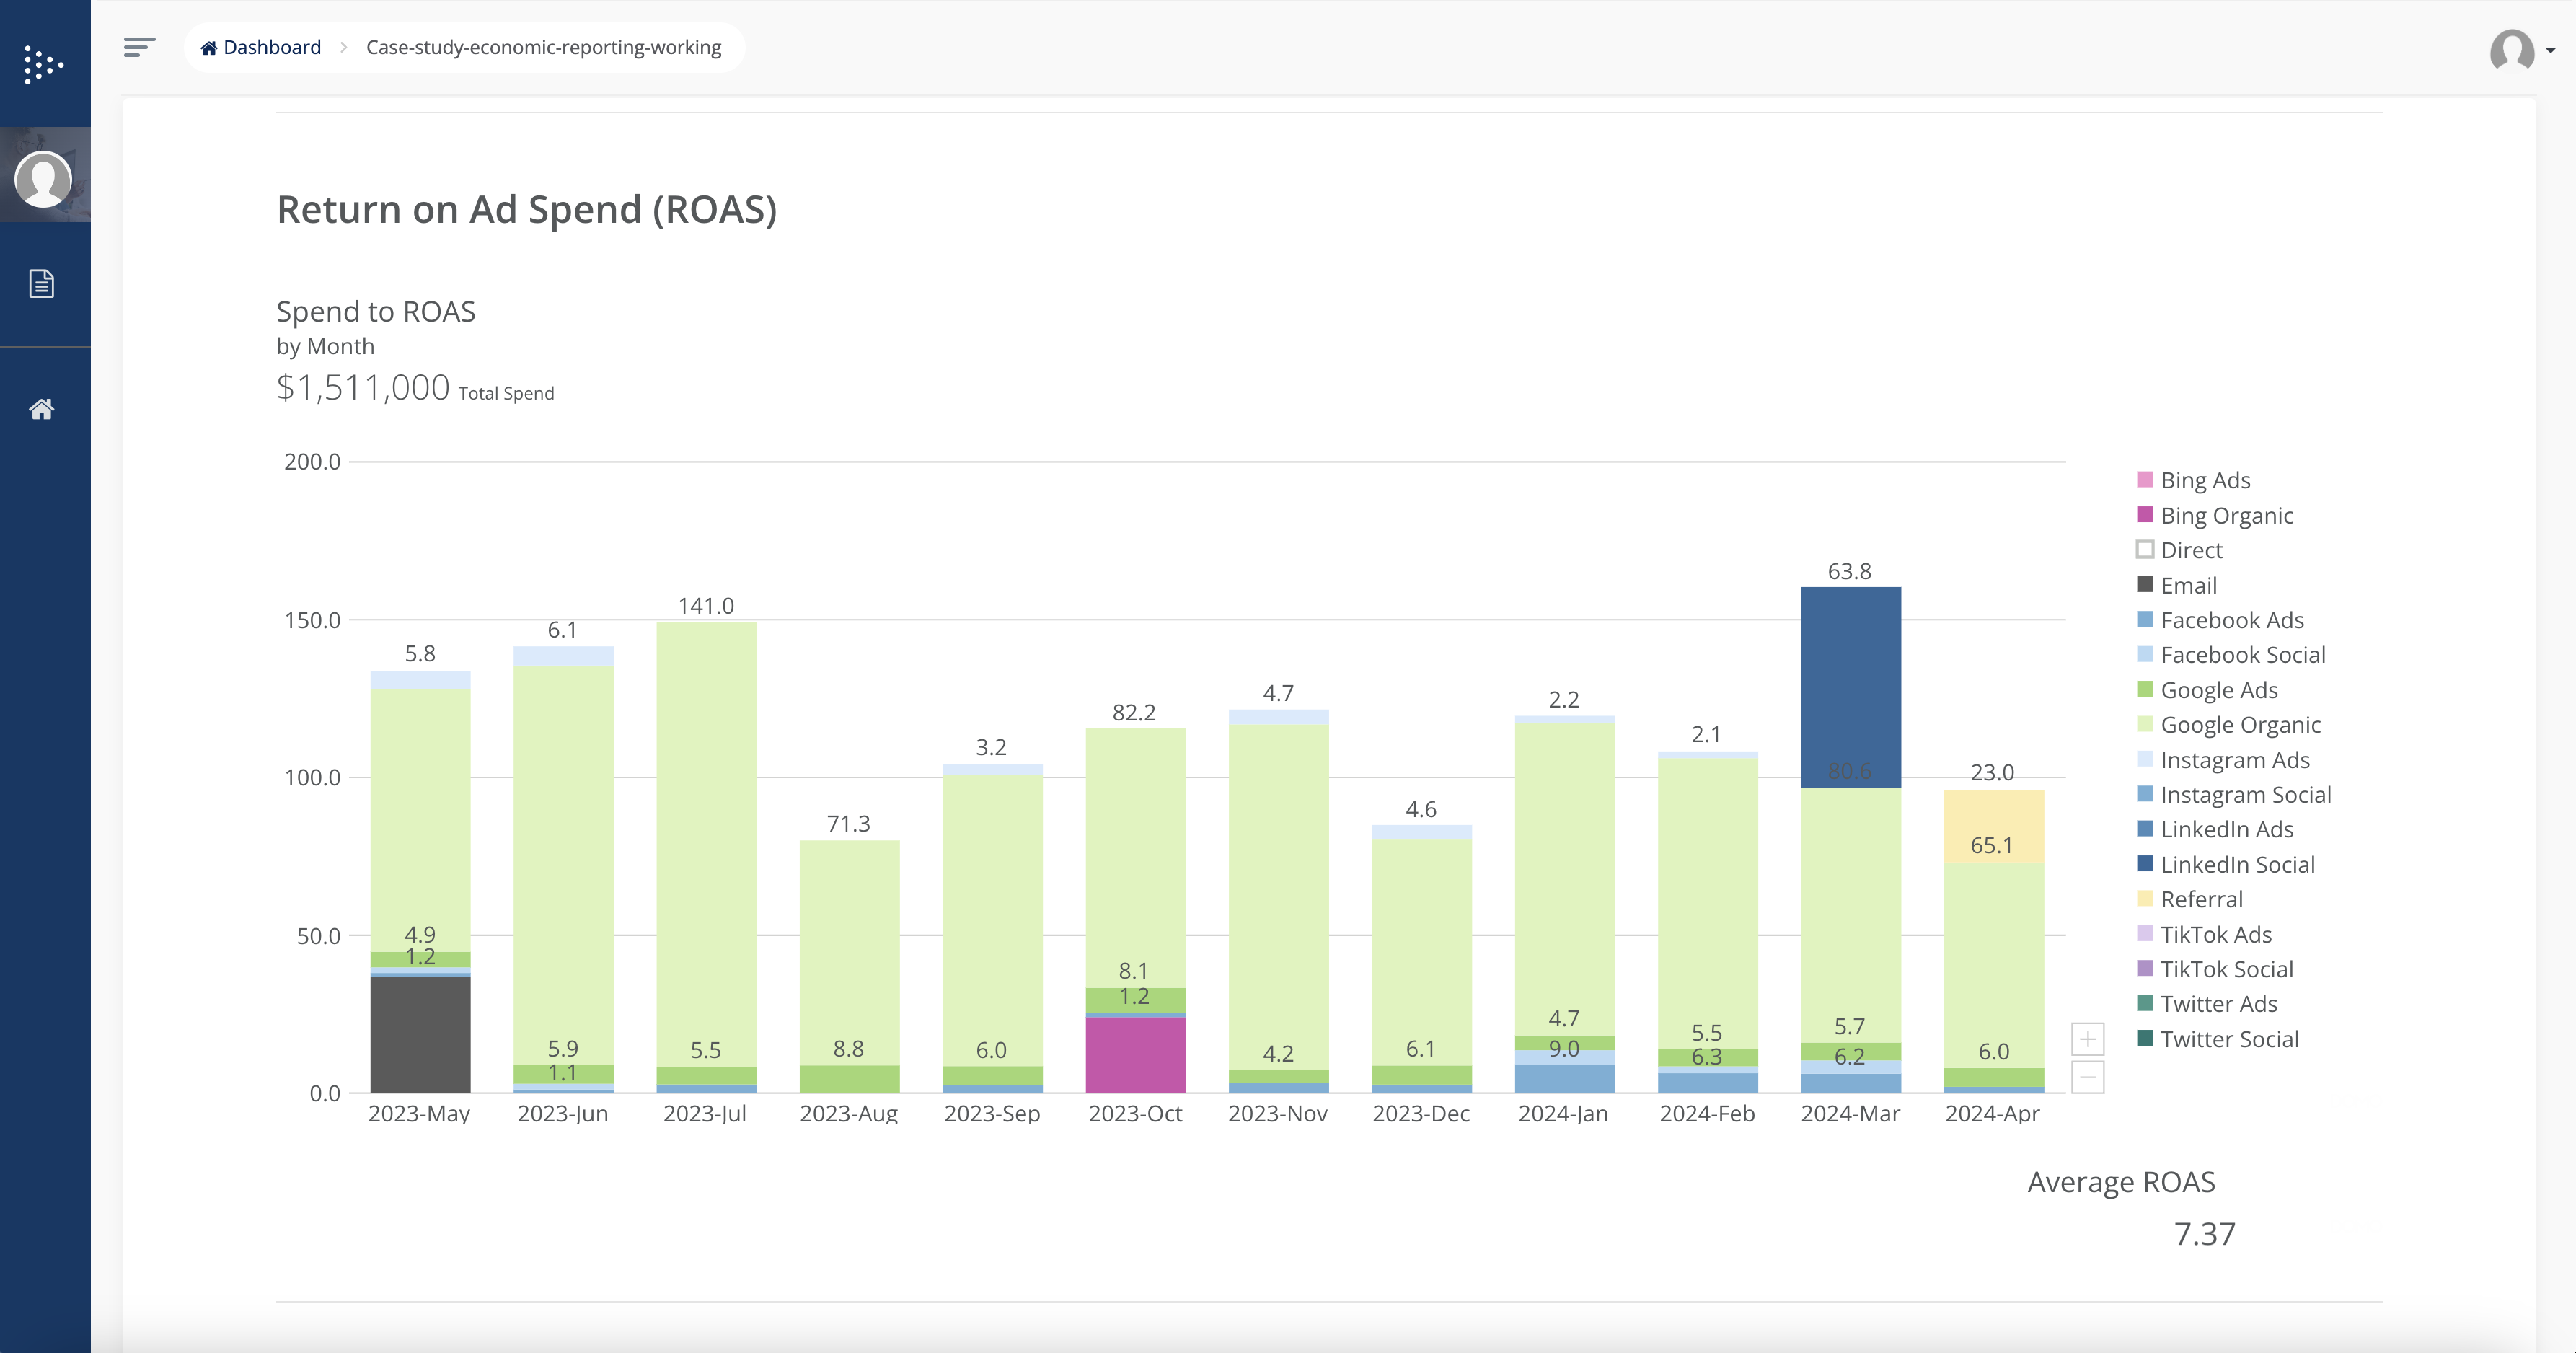2576x1353 pixels.
Task: Toggle Bing Ads series in legend
Action: [2193, 480]
